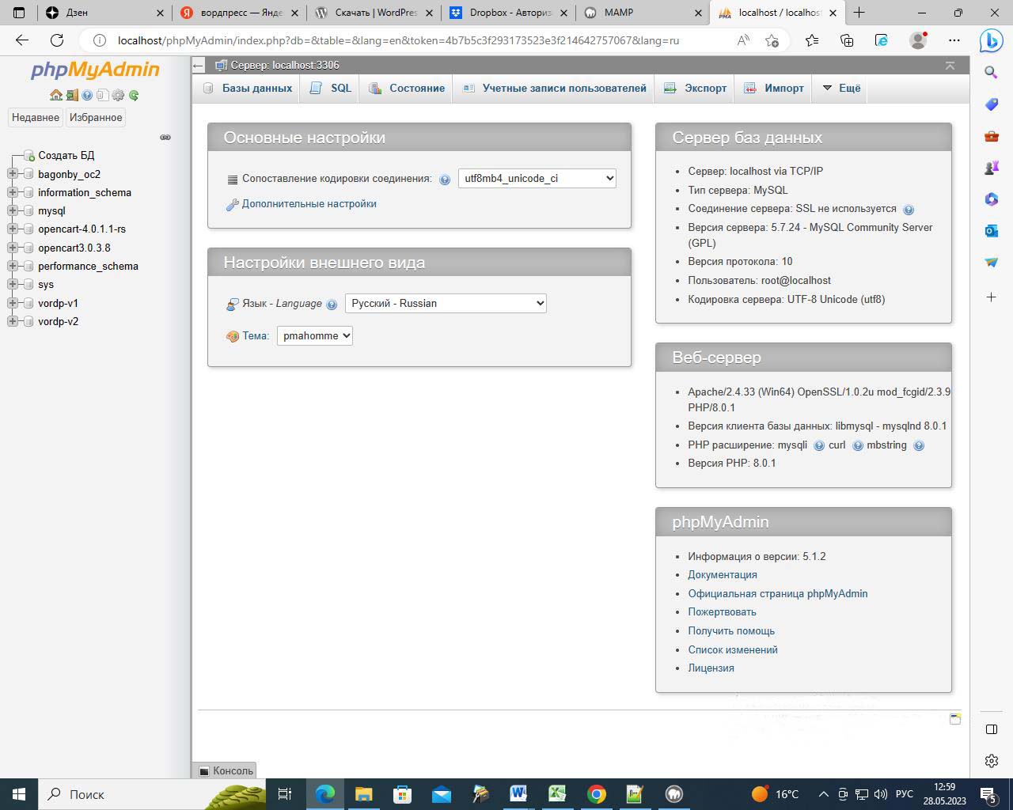Click the Недавнее button in sidebar
Image resolution: width=1013 pixels, height=810 pixels.
click(x=36, y=117)
